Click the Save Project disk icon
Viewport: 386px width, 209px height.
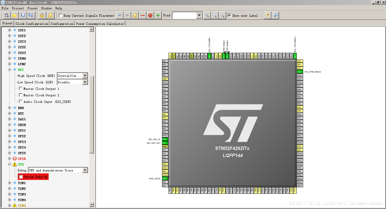[x=23, y=15]
